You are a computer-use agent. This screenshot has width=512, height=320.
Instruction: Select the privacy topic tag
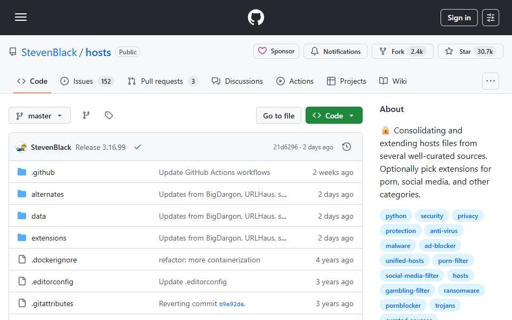pos(468,216)
